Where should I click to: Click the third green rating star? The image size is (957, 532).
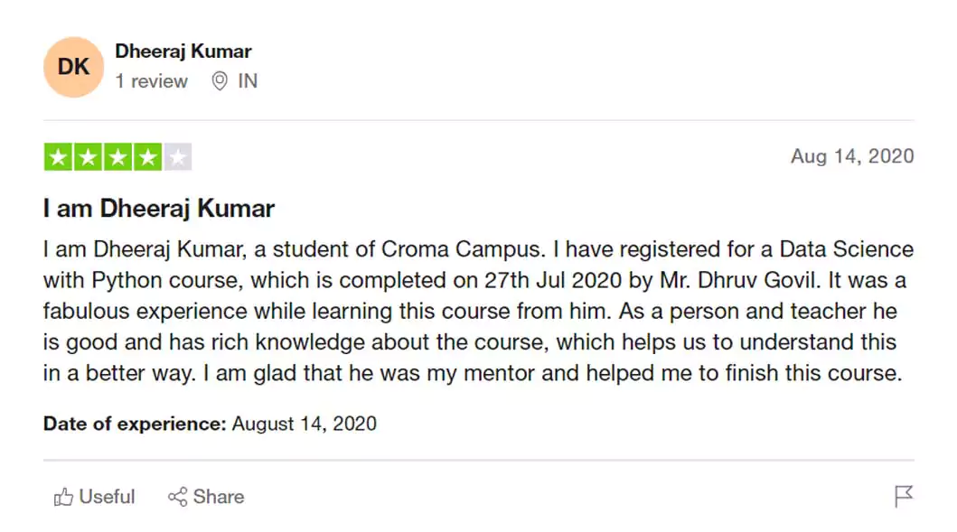click(x=117, y=157)
